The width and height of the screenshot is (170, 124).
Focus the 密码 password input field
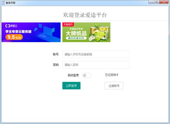click(x=96, y=65)
